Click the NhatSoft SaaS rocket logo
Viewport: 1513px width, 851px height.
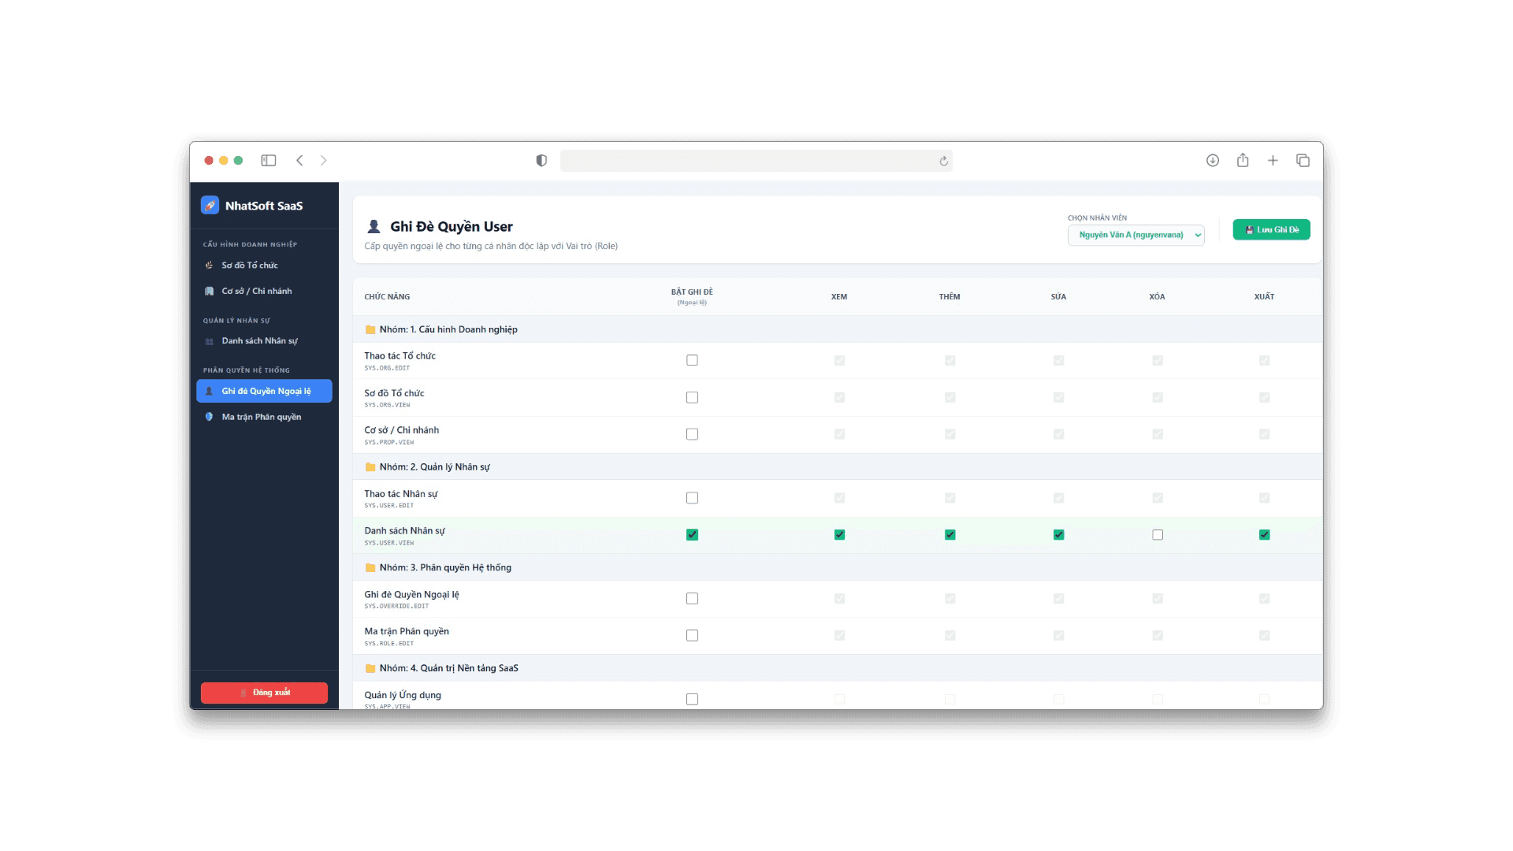click(x=210, y=206)
